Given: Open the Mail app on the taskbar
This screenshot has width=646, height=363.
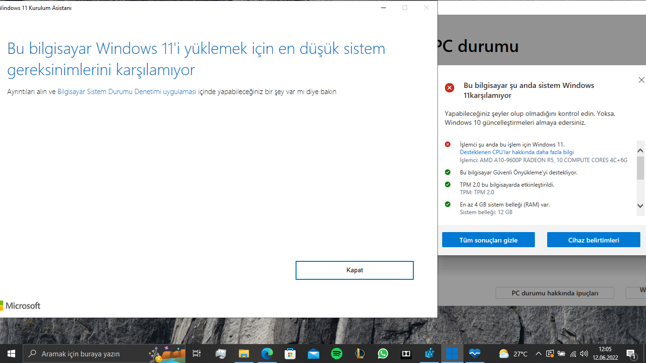Looking at the screenshot, I should click(313, 354).
